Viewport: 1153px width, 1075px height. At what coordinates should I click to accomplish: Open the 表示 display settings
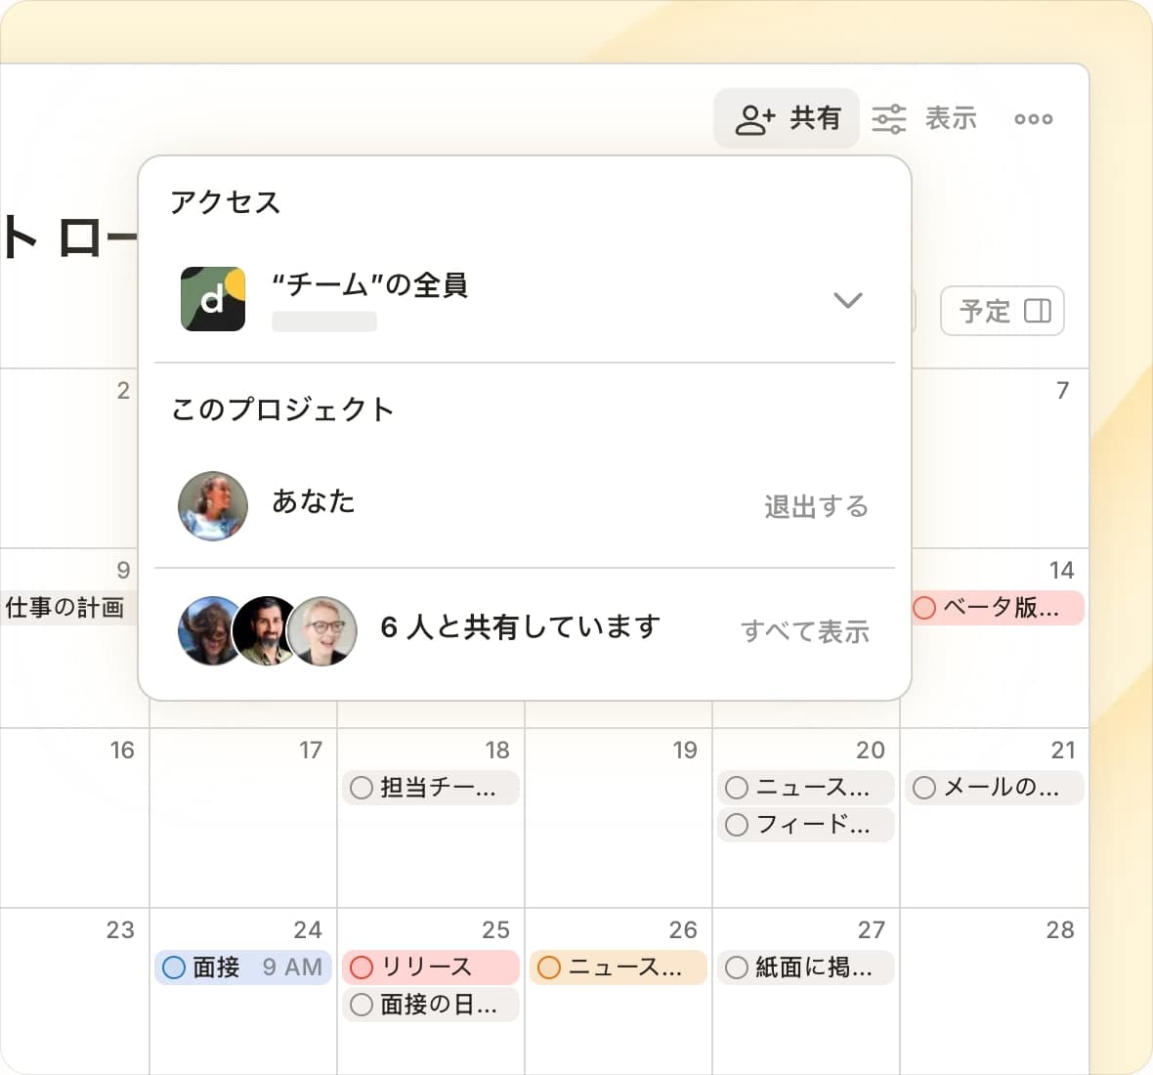pos(923,118)
